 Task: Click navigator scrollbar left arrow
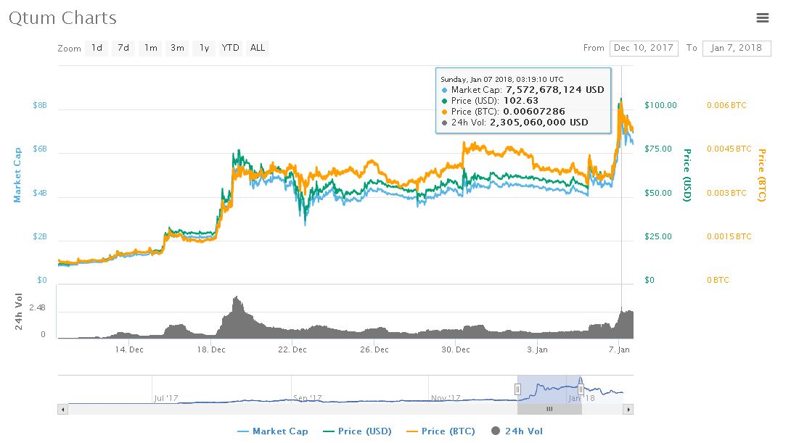(62, 410)
